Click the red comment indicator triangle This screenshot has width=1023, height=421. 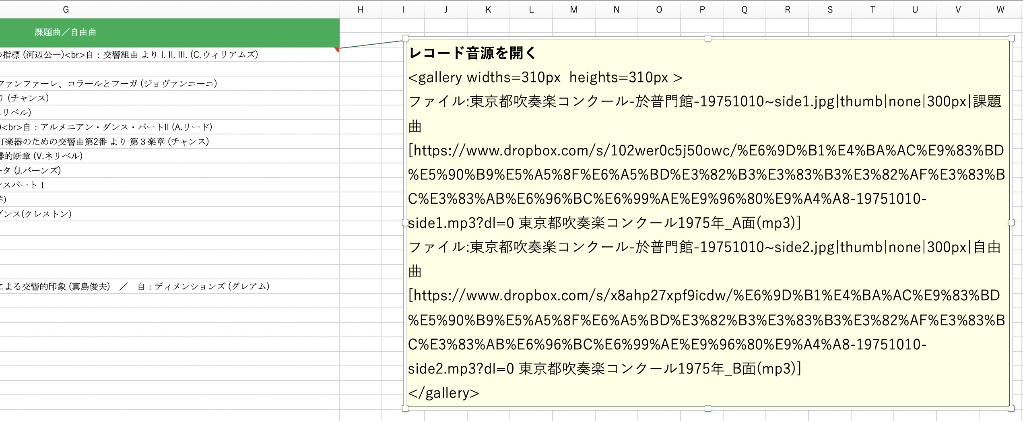pyautogui.click(x=336, y=50)
